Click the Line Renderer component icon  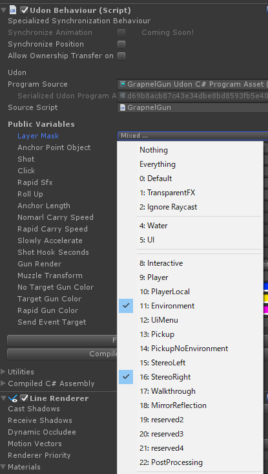(13, 398)
